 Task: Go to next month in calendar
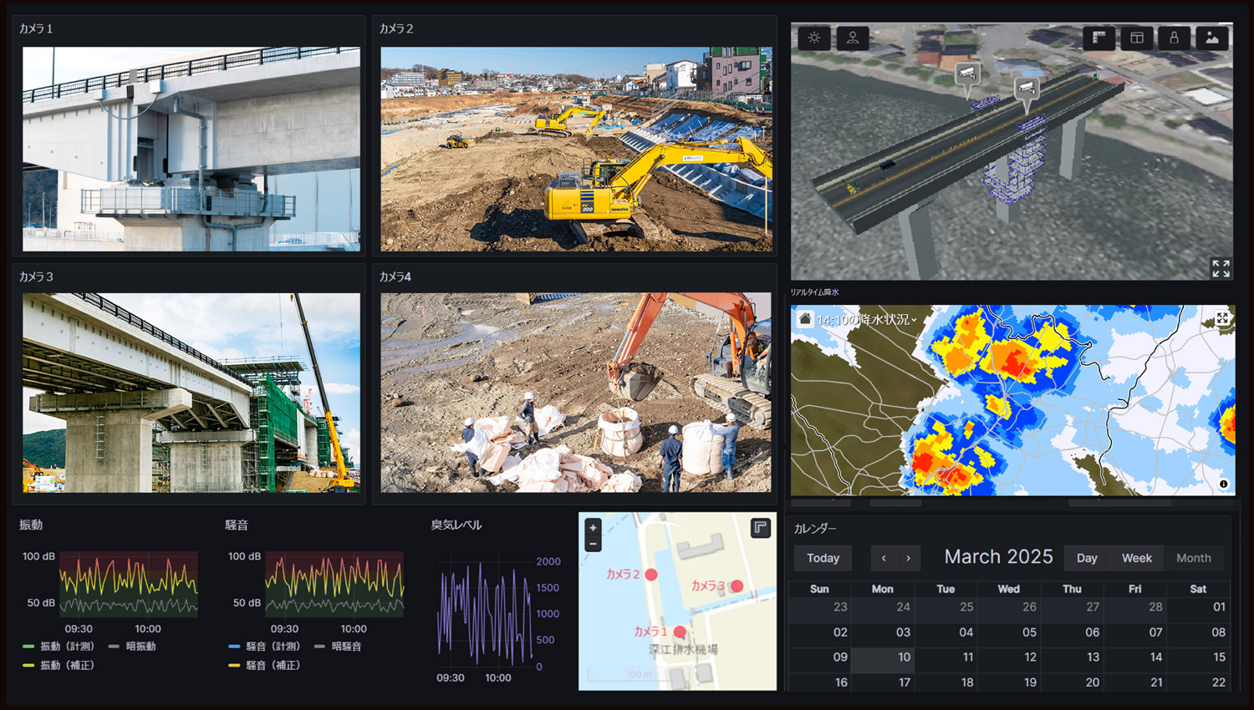pos(908,558)
